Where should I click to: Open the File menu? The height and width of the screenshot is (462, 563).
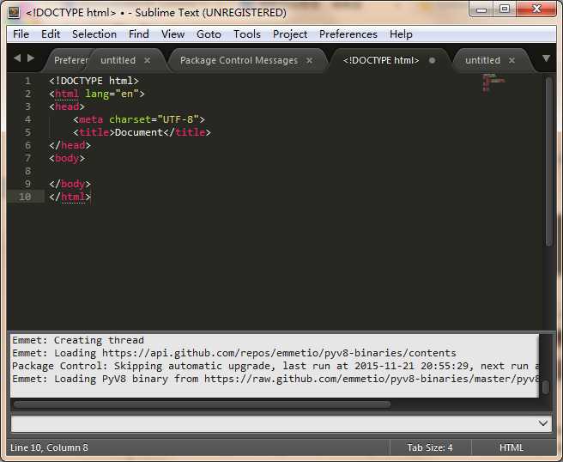[x=21, y=34]
